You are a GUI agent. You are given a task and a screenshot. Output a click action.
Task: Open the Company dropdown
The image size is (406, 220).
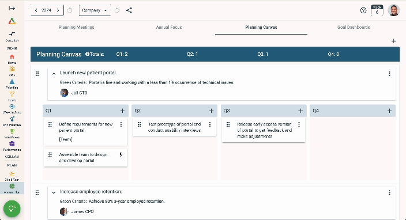(x=95, y=10)
